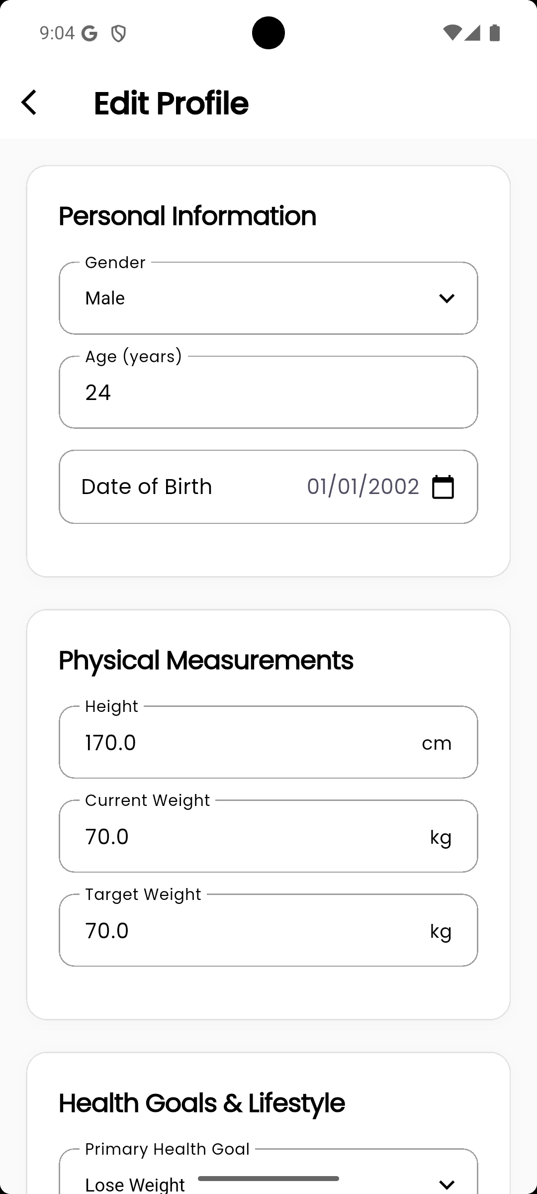The height and width of the screenshot is (1194, 537).
Task: Edit the Age (years) field
Action: (268, 392)
